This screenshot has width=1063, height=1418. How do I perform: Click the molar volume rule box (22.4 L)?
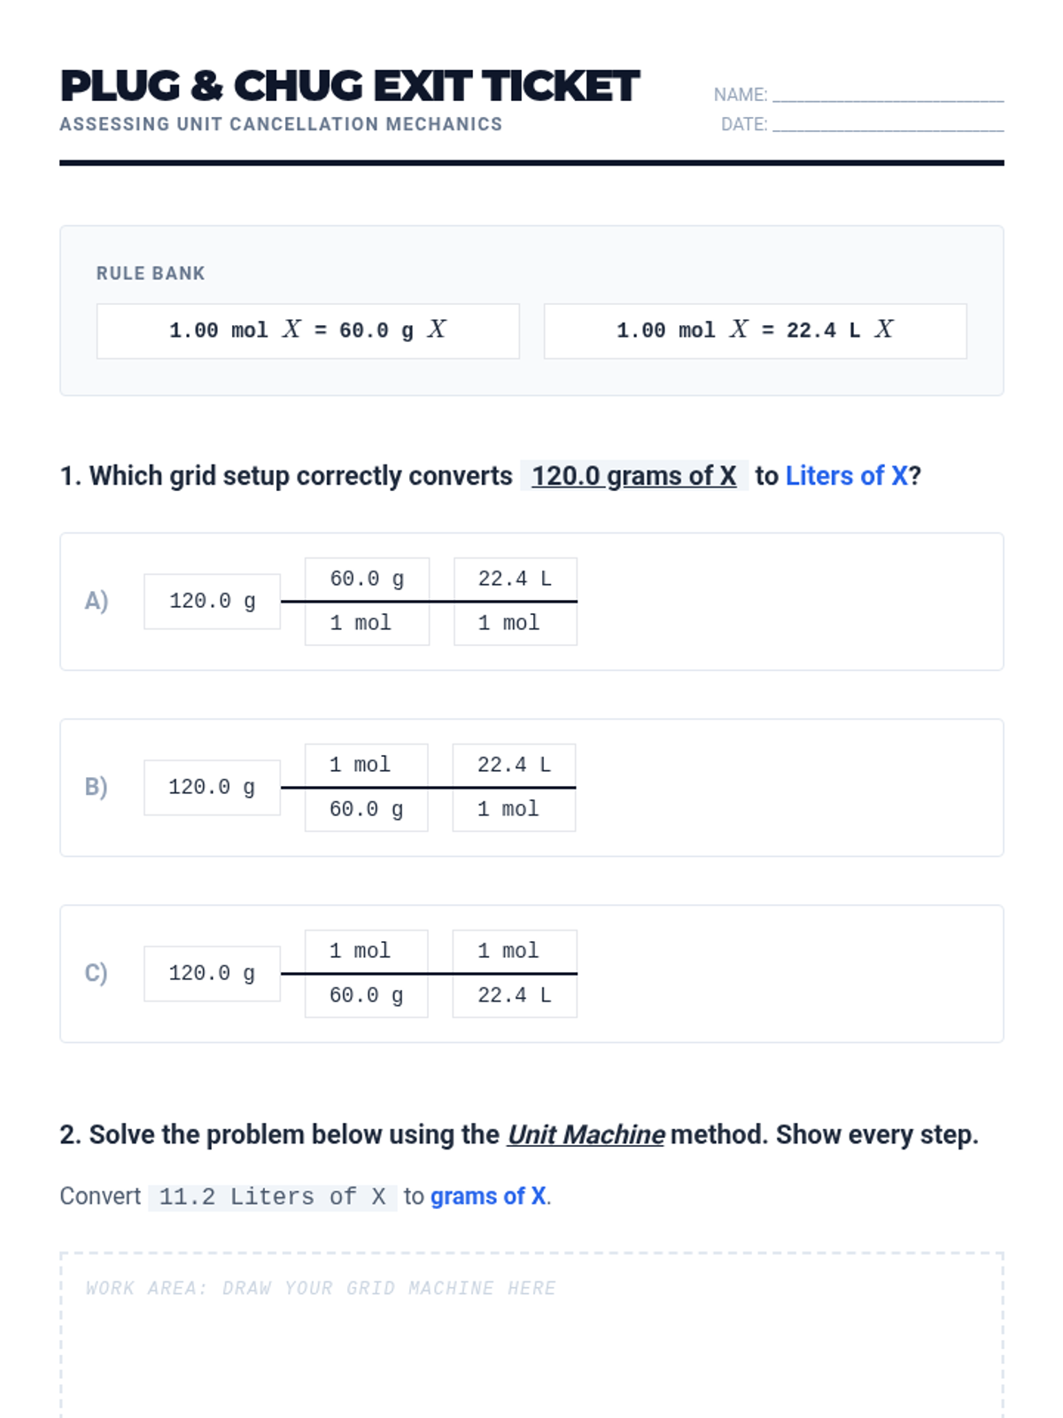click(x=755, y=331)
